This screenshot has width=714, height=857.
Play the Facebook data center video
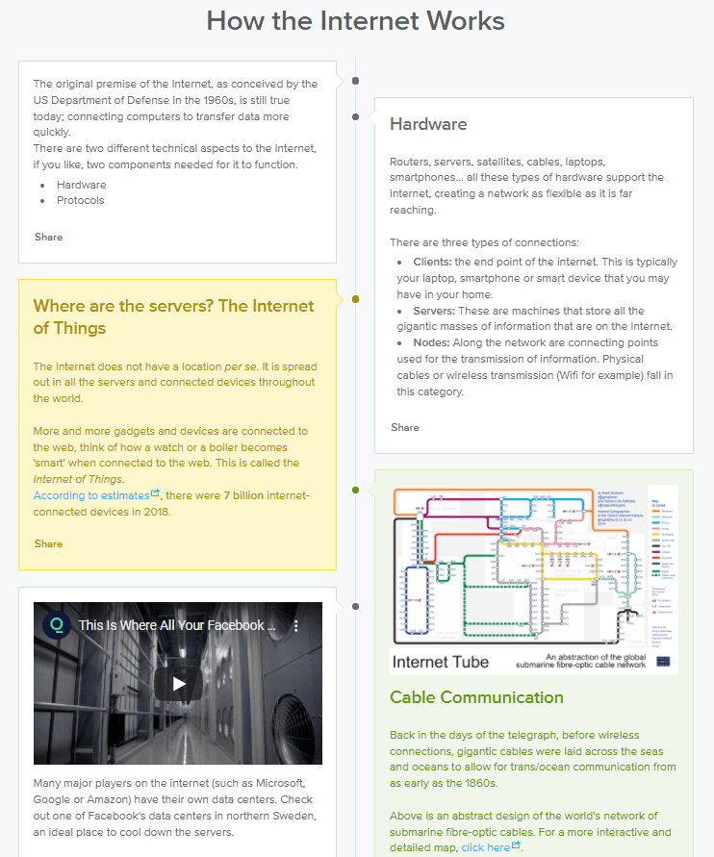click(x=178, y=683)
